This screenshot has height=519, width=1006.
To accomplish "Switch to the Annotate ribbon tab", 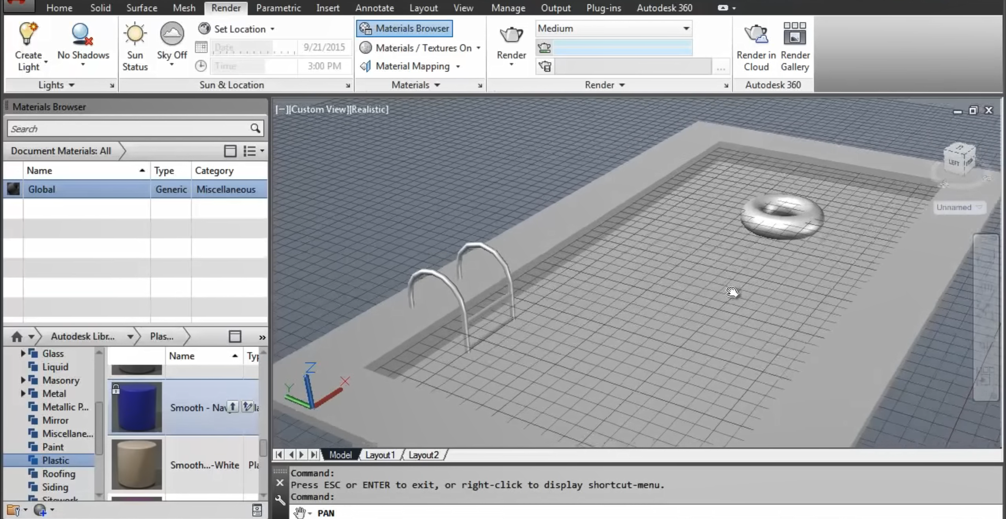I will coord(374,8).
